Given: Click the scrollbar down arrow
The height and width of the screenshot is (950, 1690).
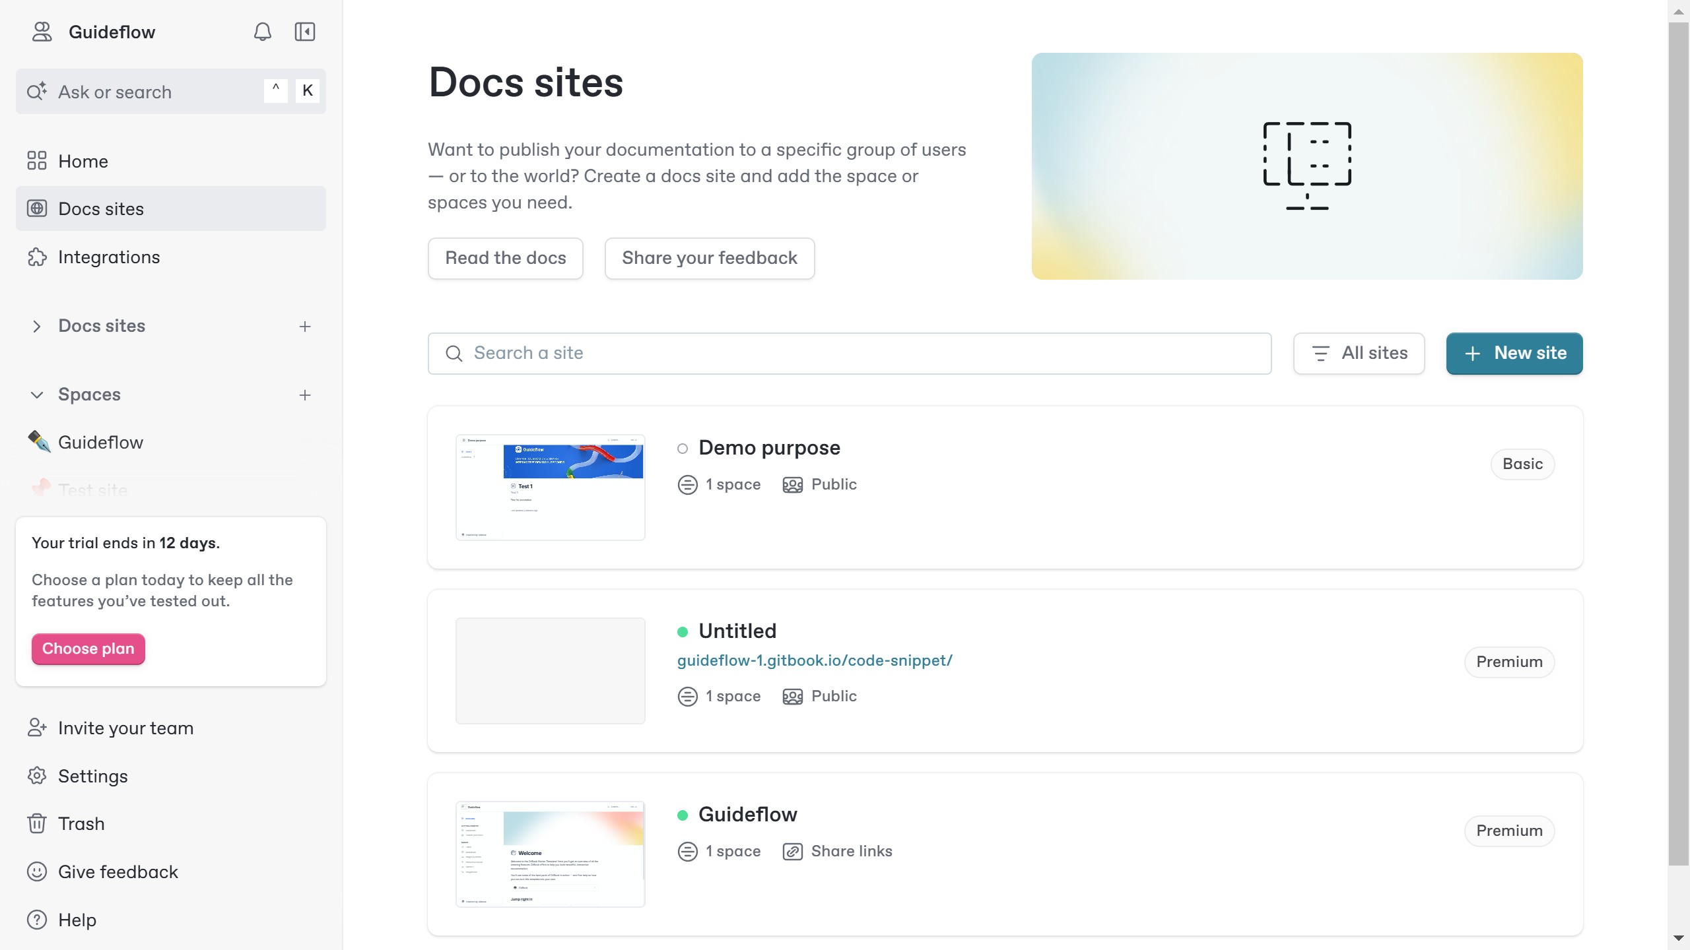Looking at the screenshot, I should pyautogui.click(x=1678, y=938).
